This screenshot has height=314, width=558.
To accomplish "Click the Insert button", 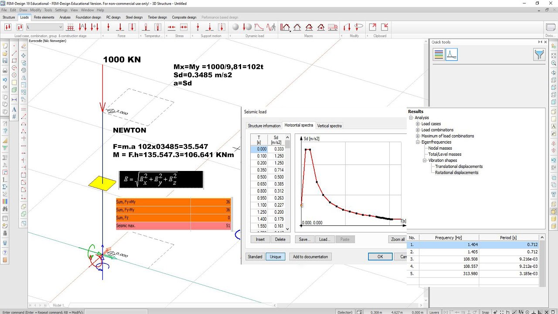I will point(260,239).
